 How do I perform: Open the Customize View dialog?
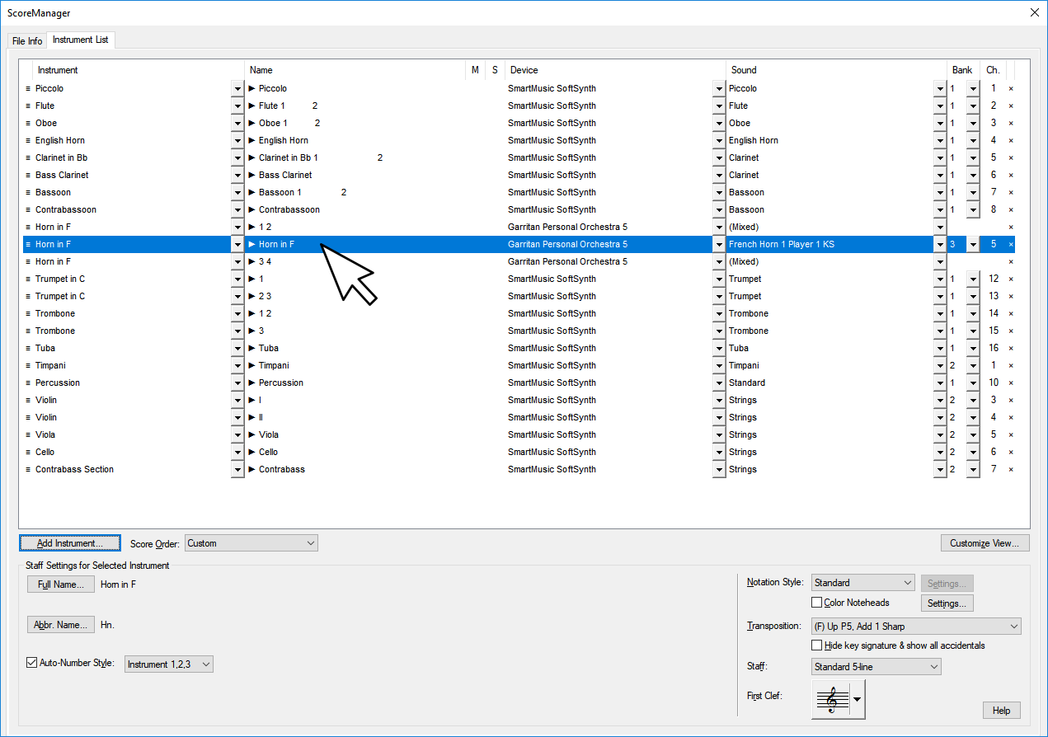pyautogui.click(x=985, y=543)
